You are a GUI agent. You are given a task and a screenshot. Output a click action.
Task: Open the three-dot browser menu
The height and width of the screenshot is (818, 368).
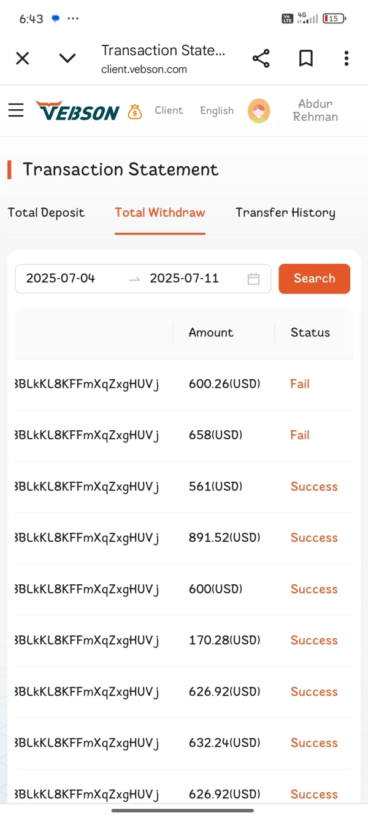click(347, 58)
